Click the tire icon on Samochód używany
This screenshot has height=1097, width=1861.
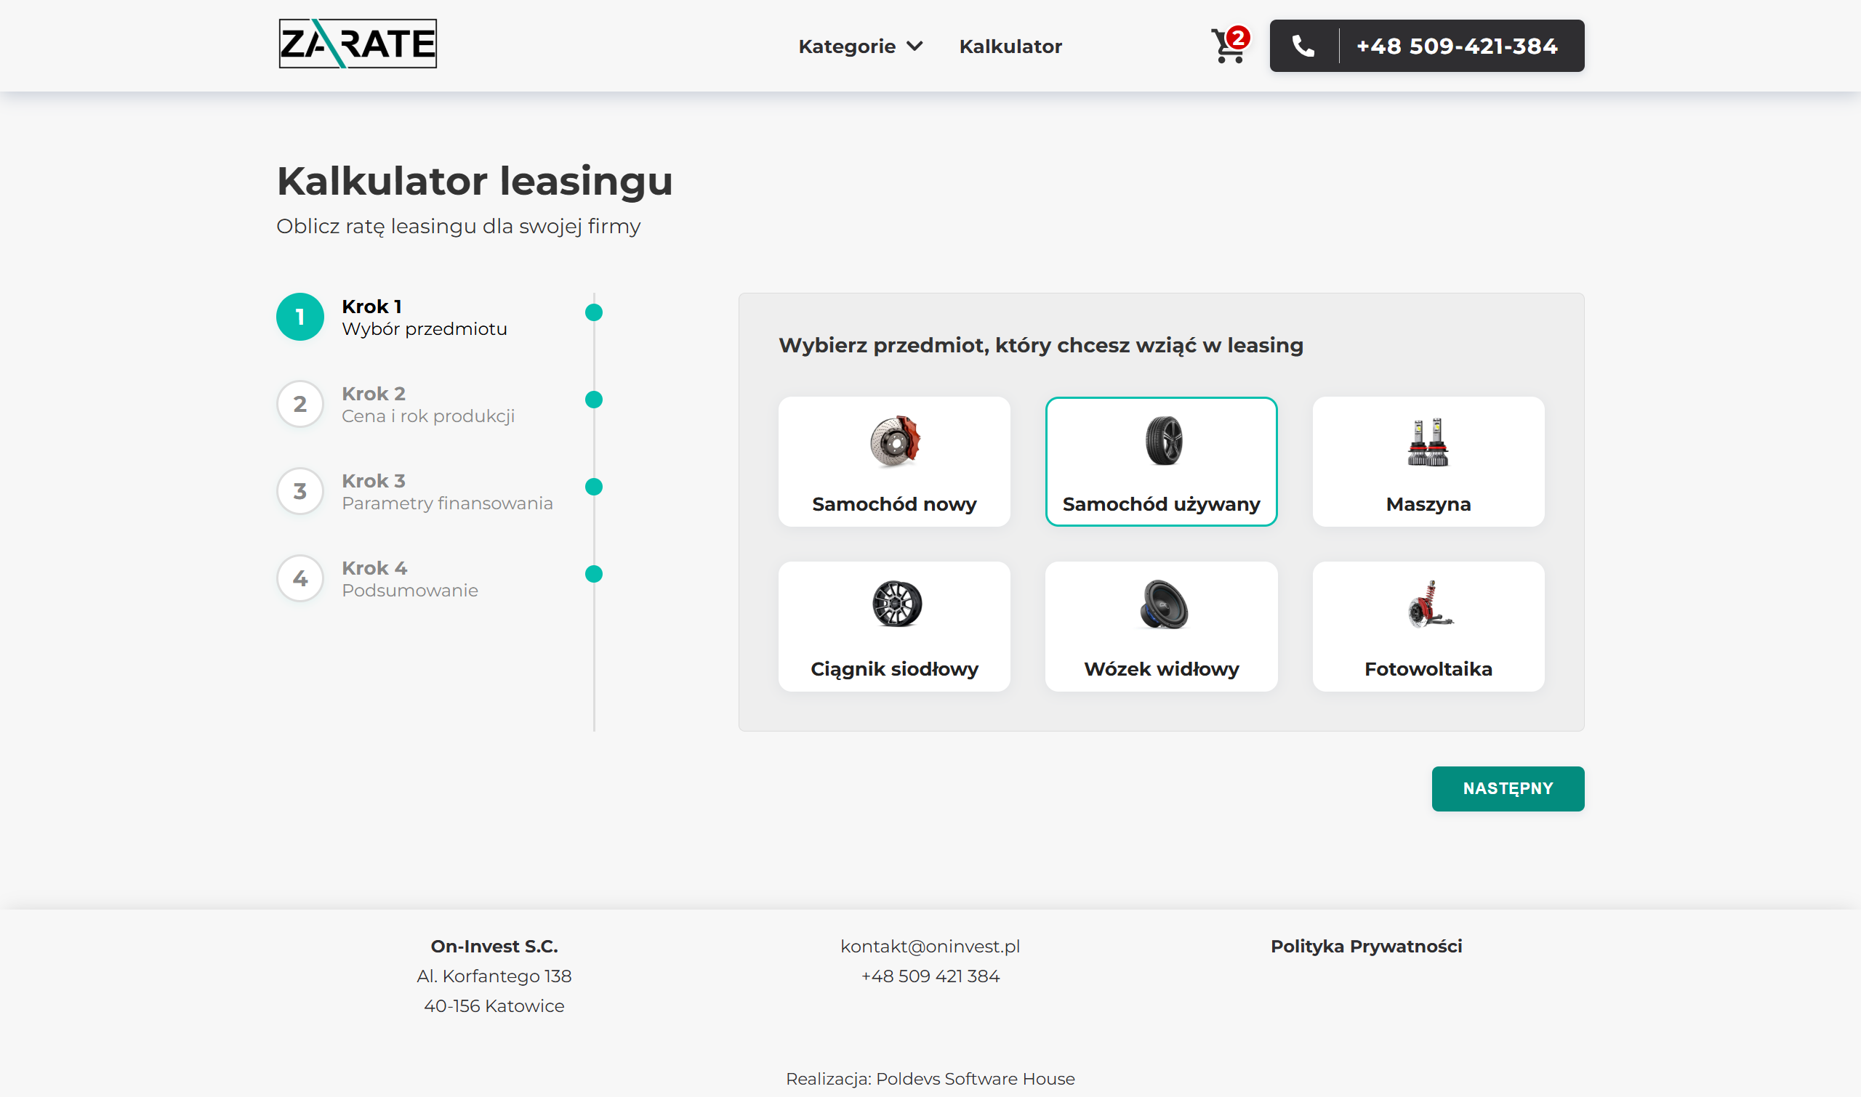1162,441
